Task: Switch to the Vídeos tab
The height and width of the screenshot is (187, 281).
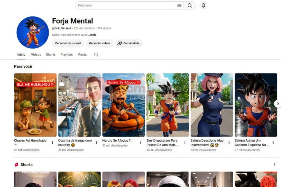Action: (x=36, y=54)
